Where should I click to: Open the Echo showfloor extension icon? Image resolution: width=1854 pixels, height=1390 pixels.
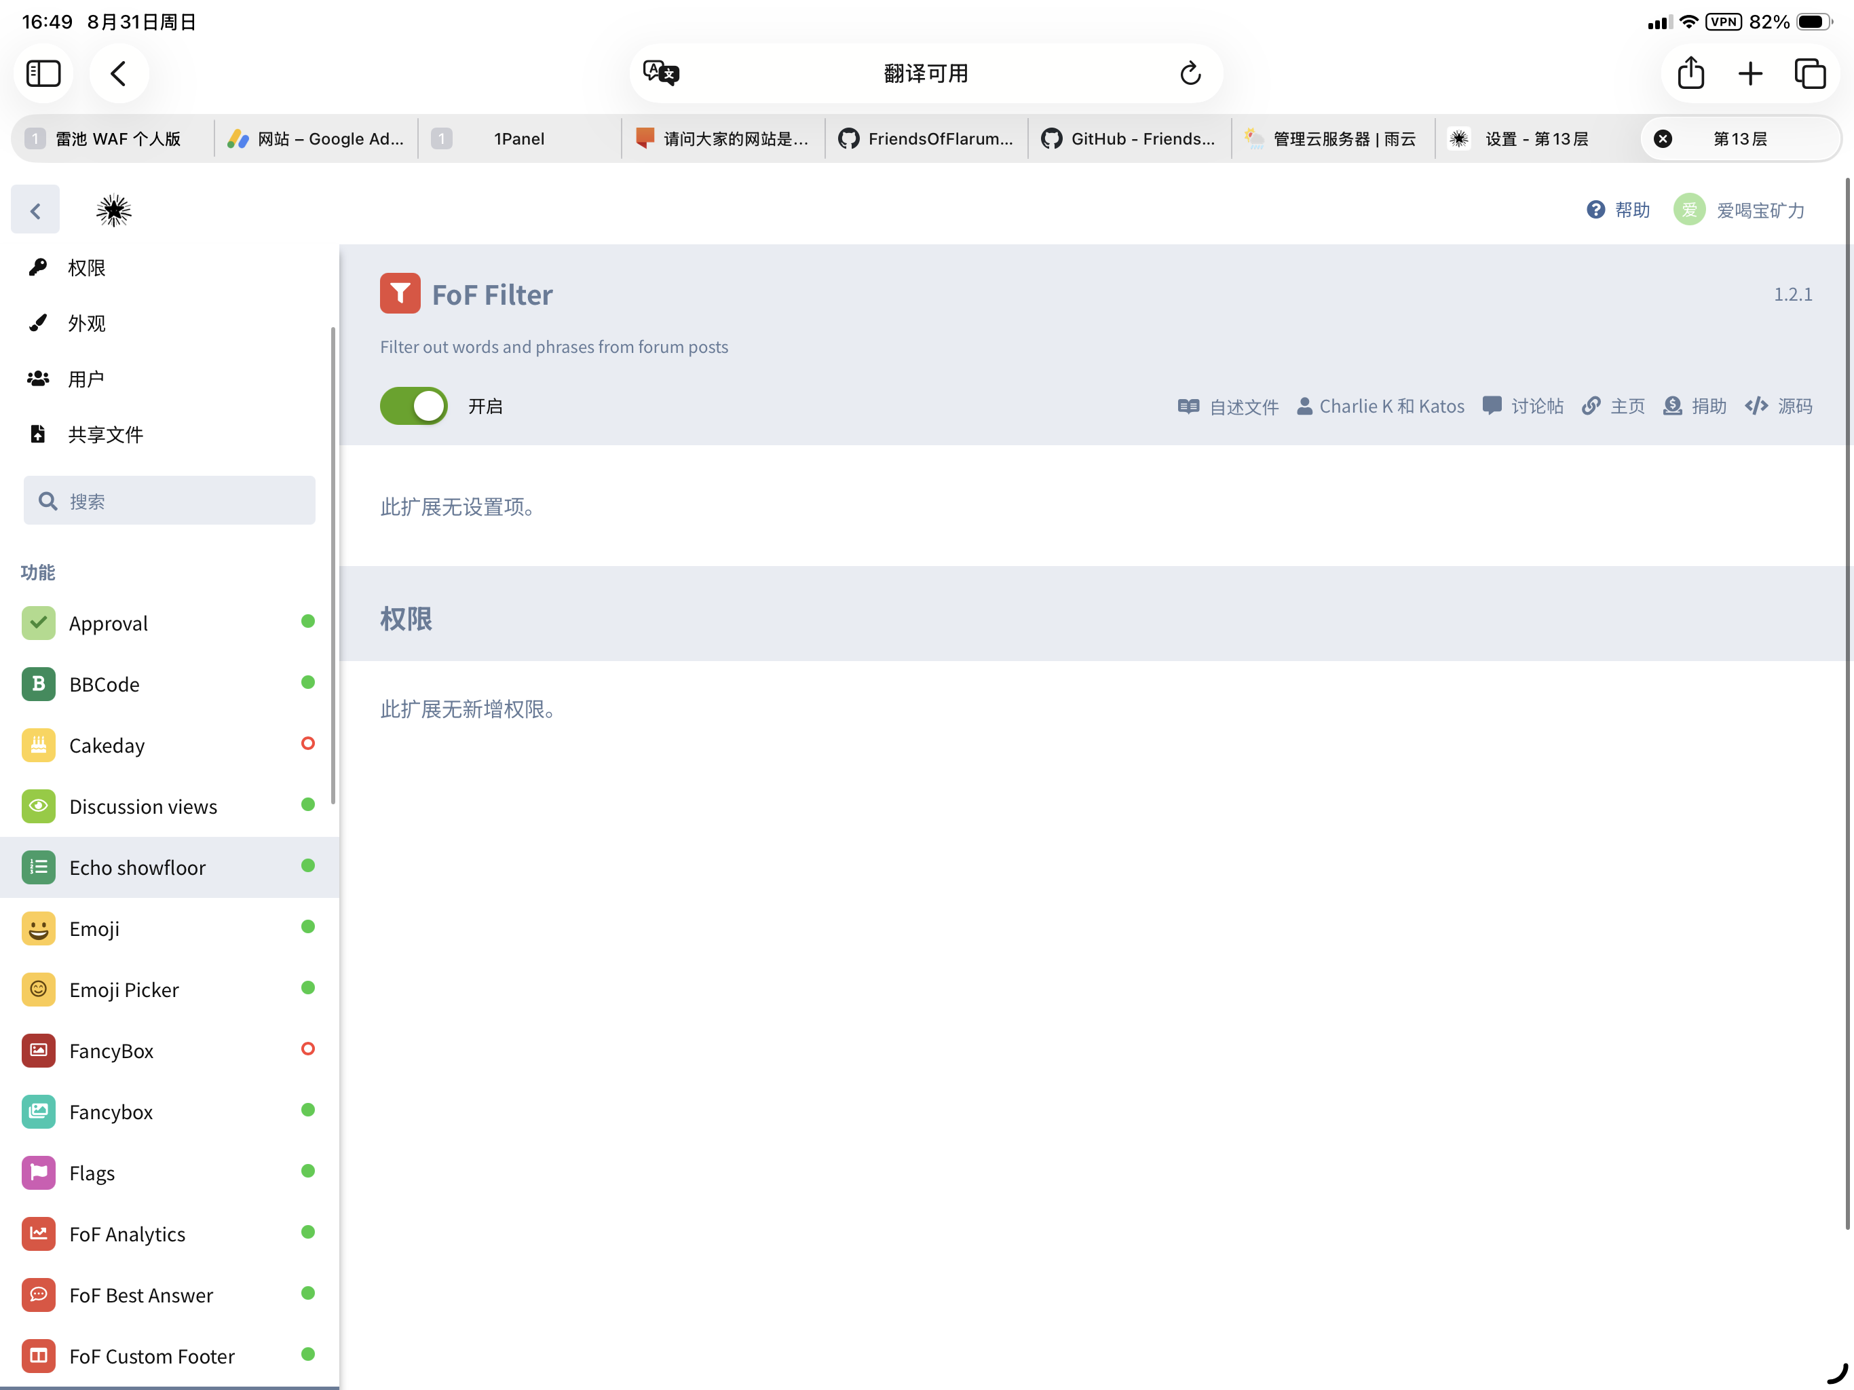(x=39, y=867)
